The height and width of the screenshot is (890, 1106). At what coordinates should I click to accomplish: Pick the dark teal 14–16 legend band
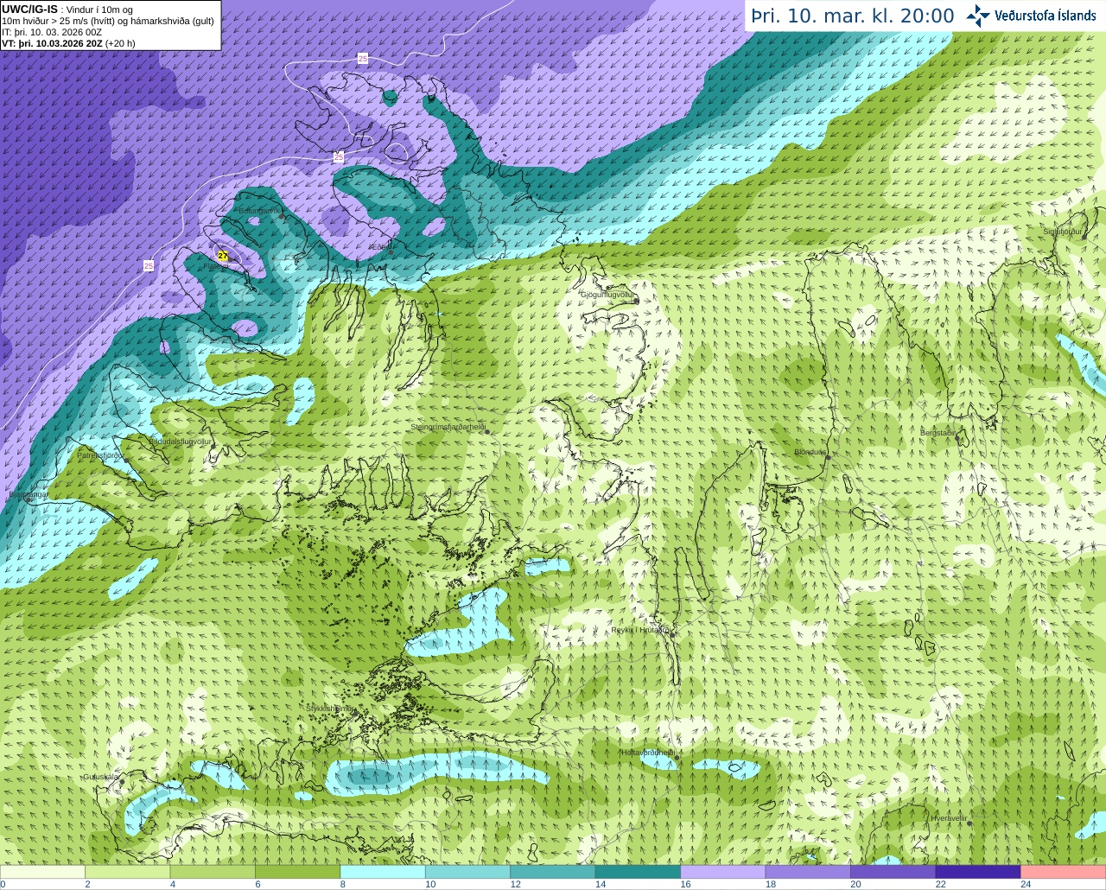(639, 872)
